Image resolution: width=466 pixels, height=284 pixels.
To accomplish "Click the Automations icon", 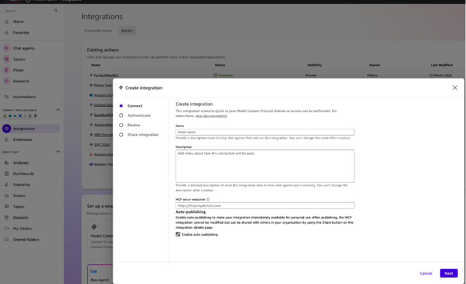I will click(7, 96).
